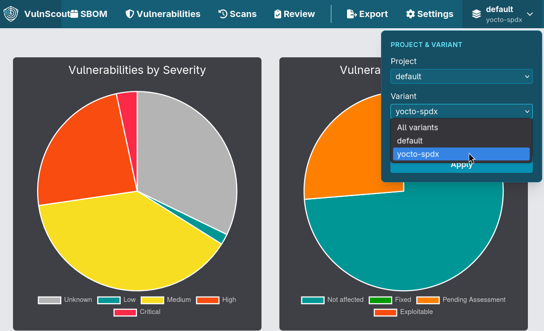544x331 pixels.
Task: Toggle the Medium severity legend swatch
Action: (x=152, y=300)
